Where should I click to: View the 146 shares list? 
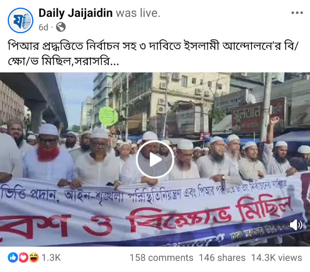222,258
